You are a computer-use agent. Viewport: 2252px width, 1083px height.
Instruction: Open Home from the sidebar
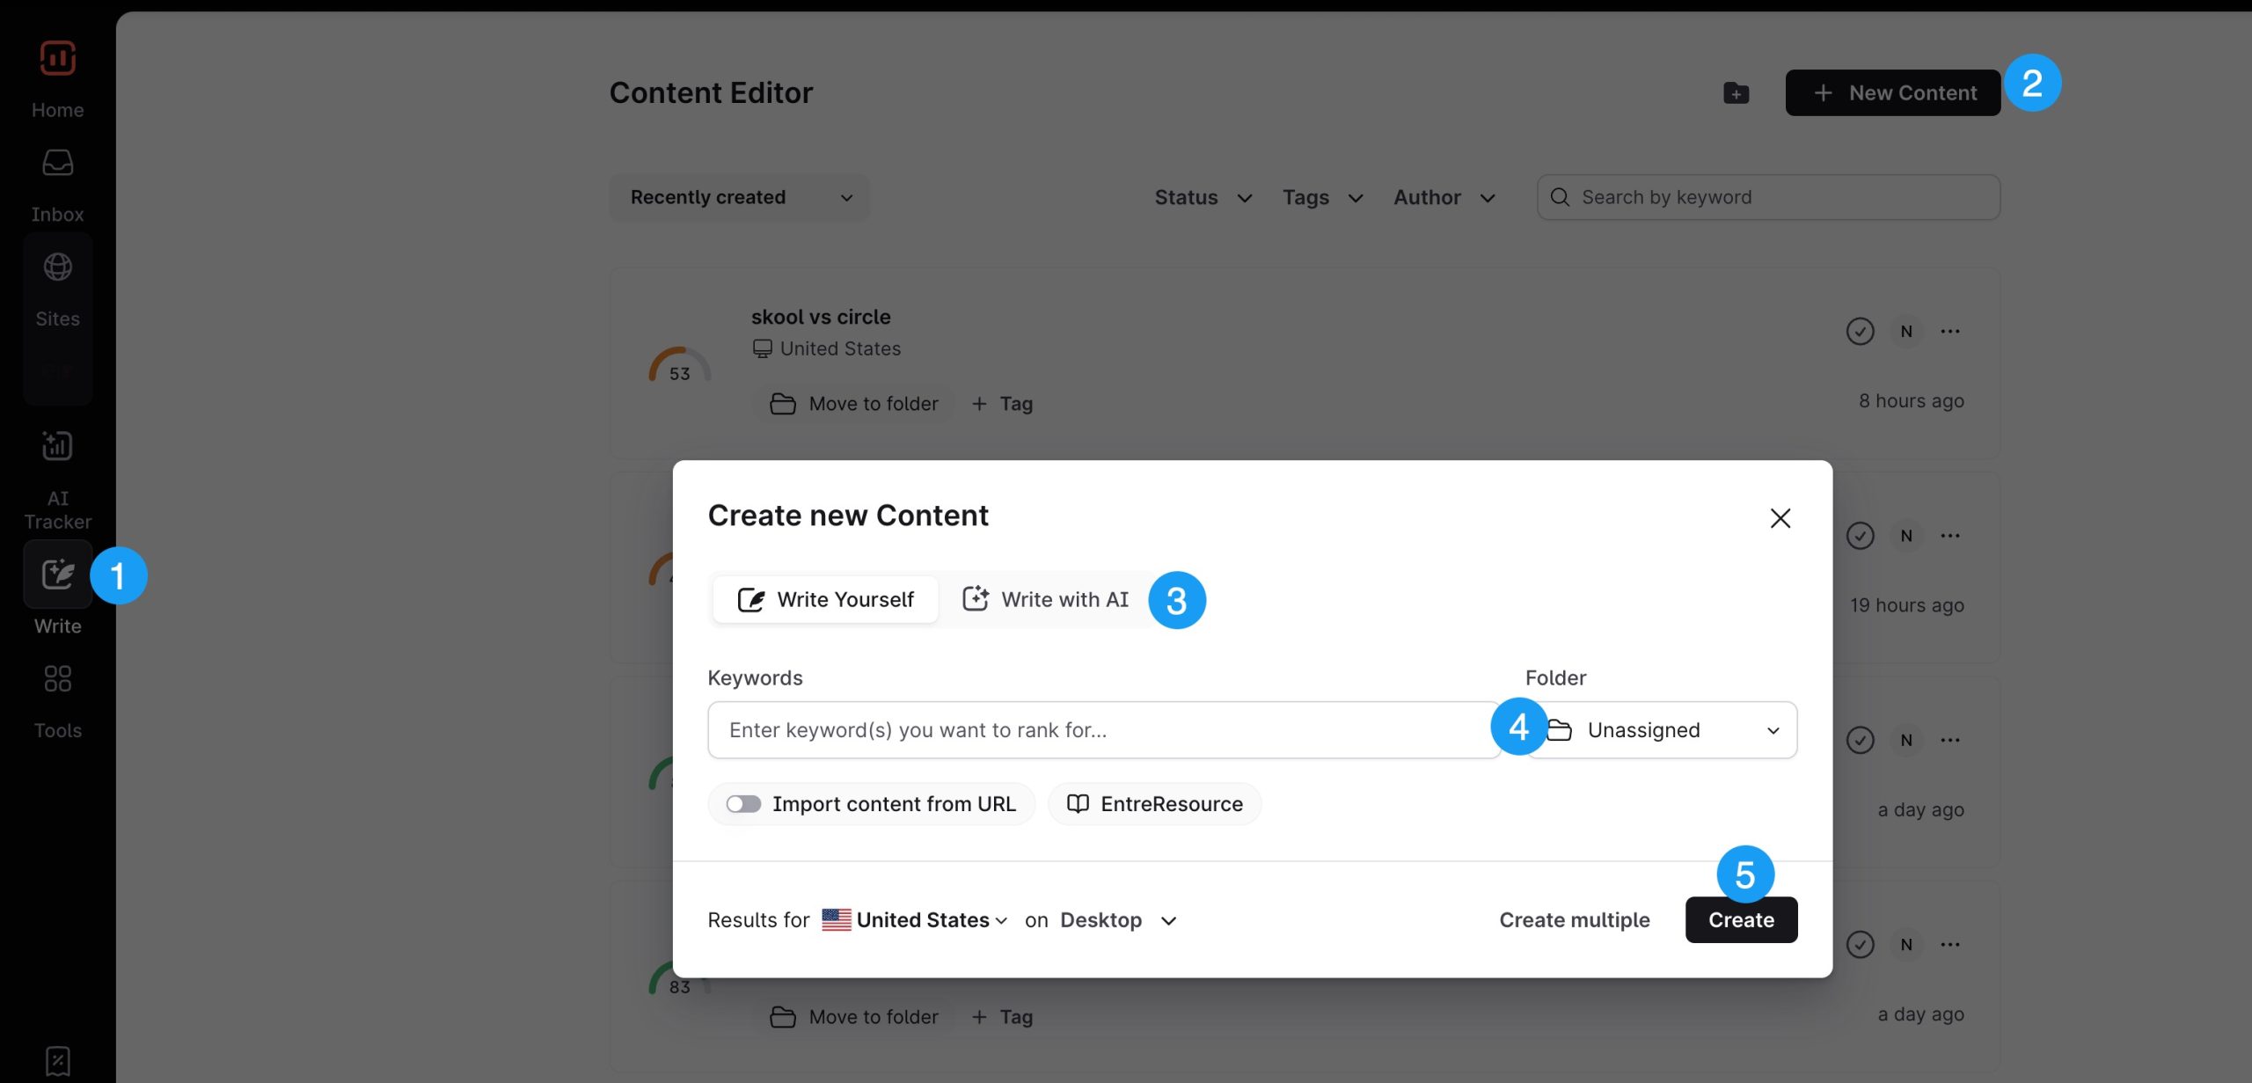(x=56, y=75)
